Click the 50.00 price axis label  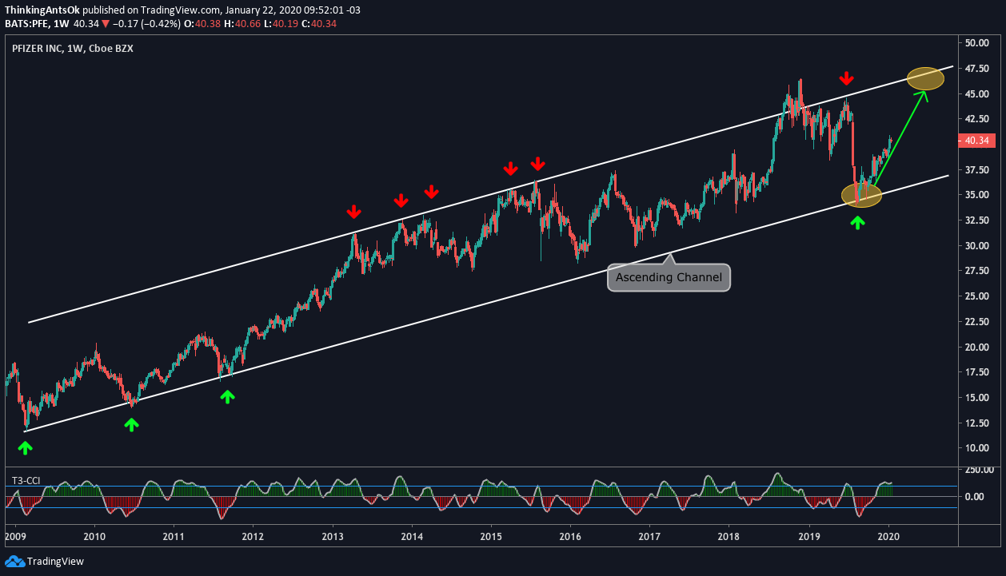979,43
